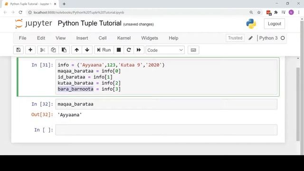This screenshot has width=304, height=171.
Task: Click the bara_barnoota line in cell 31
Action: pos(89,89)
